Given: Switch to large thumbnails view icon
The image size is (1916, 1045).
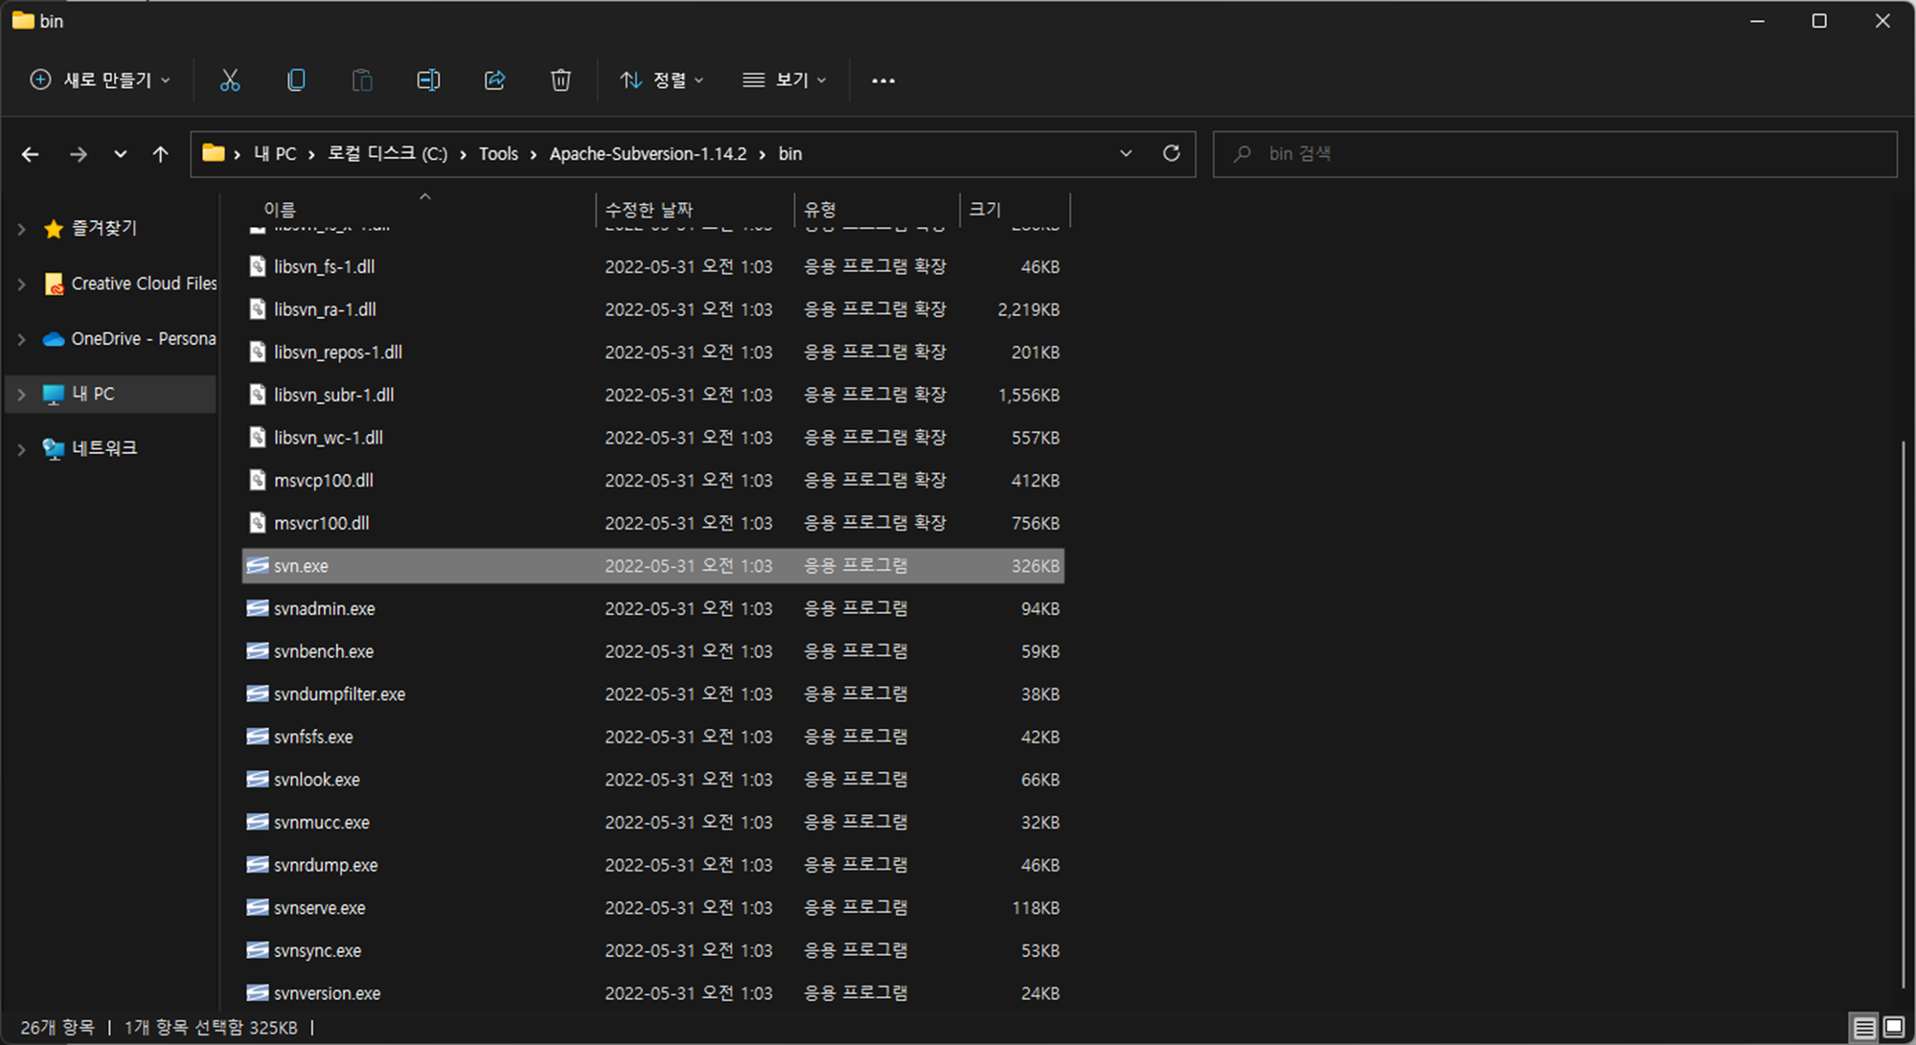Looking at the screenshot, I should tap(1894, 1028).
